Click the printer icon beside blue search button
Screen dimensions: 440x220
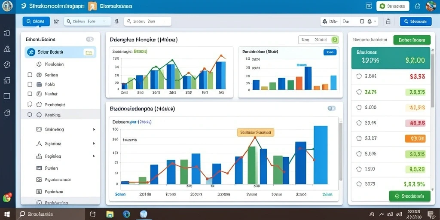(x=388, y=21)
